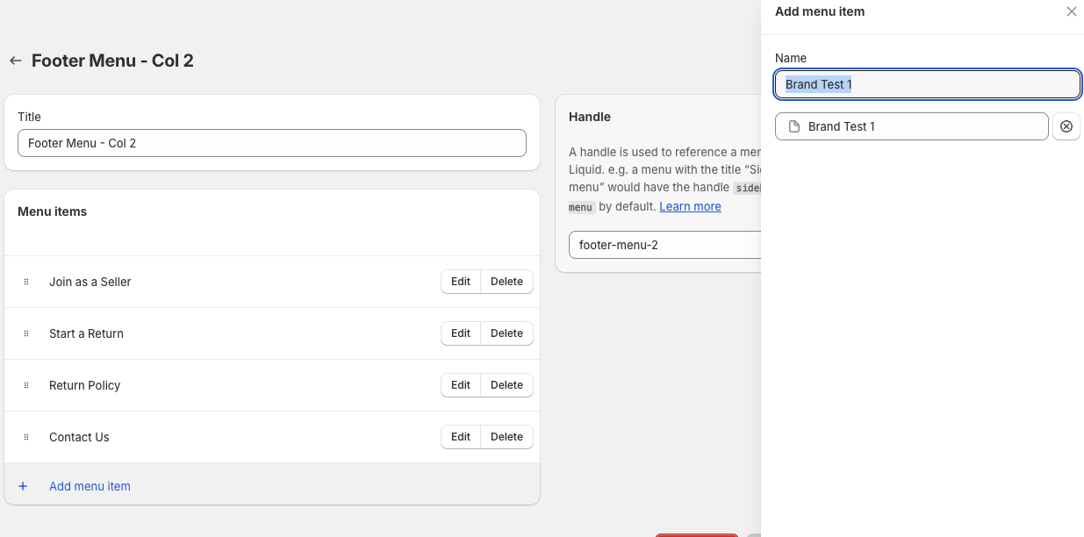Close the Add menu item panel
1084x537 pixels.
point(1071,11)
